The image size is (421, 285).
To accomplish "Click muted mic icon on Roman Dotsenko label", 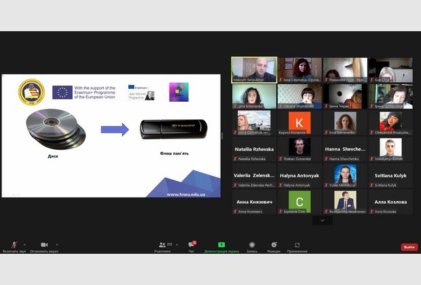I will (281, 159).
